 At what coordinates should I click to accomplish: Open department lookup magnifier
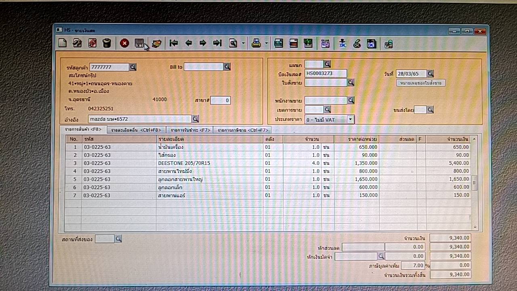[327, 64]
